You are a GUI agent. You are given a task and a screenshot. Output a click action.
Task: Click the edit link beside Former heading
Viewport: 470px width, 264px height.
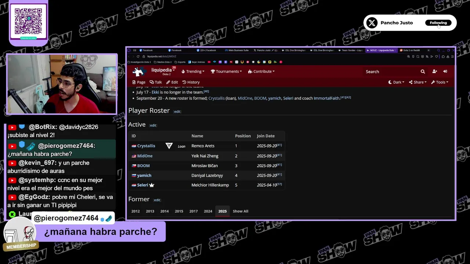pos(157,200)
